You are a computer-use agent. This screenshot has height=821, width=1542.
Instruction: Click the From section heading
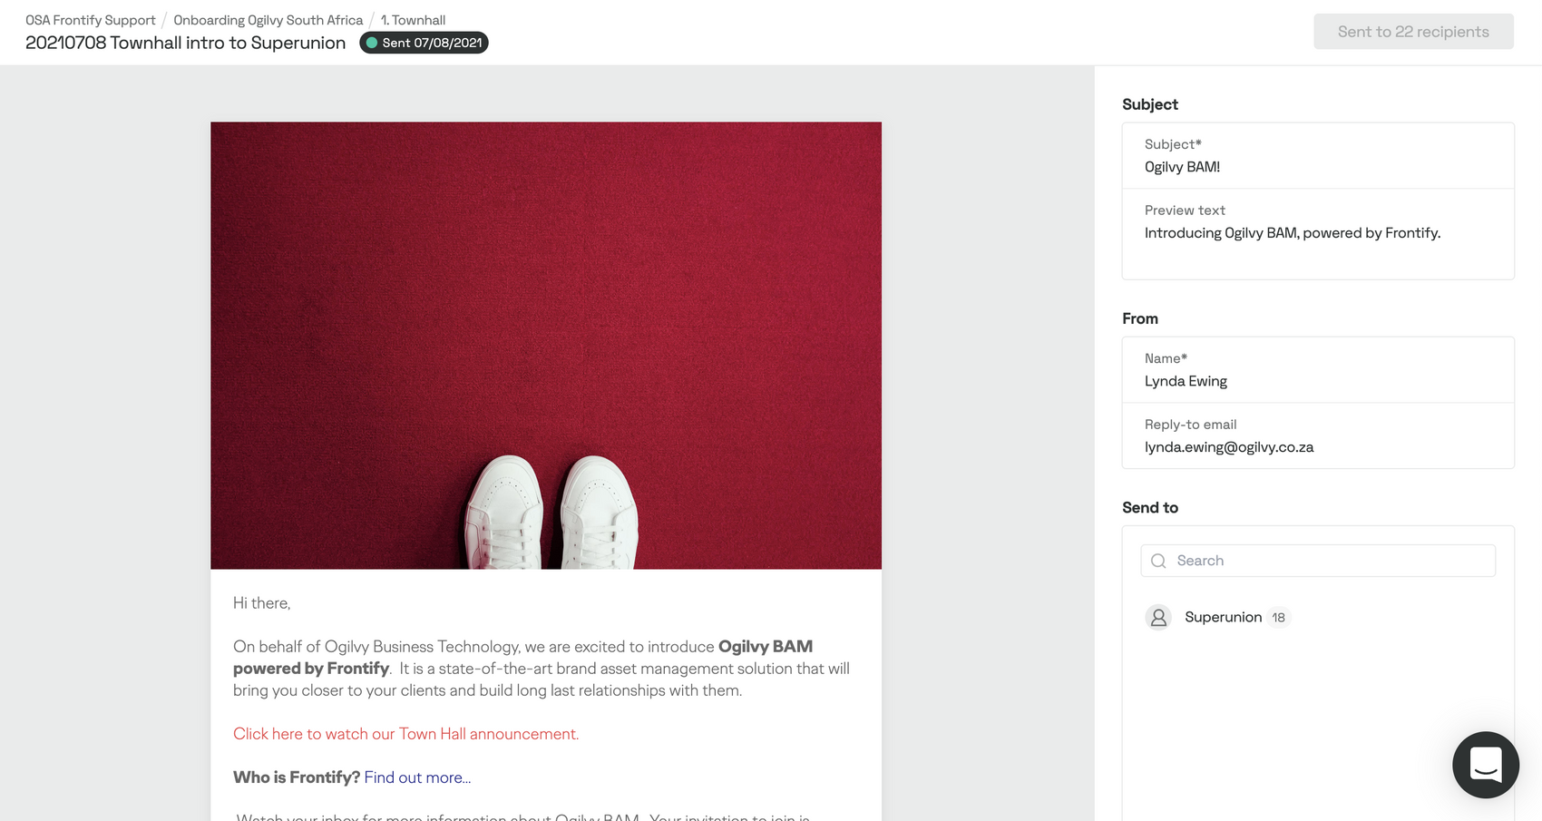click(1140, 318)
